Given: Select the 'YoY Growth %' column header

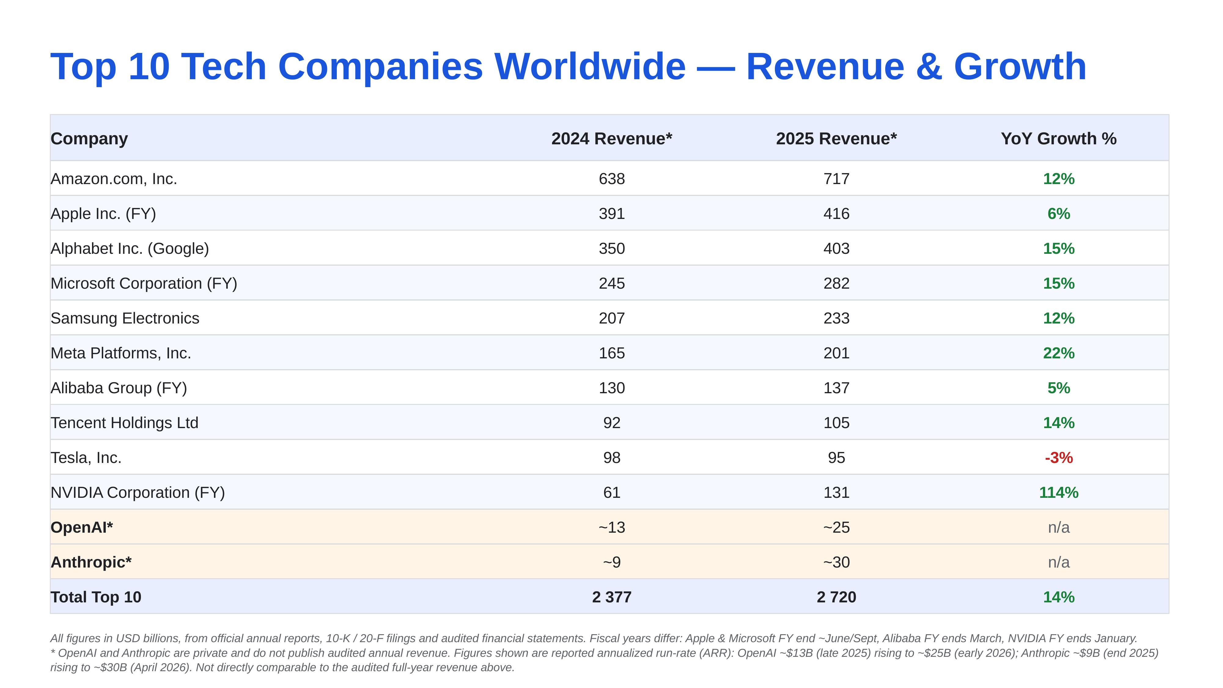Looking at the screenshot, I should click(1059, 139).
